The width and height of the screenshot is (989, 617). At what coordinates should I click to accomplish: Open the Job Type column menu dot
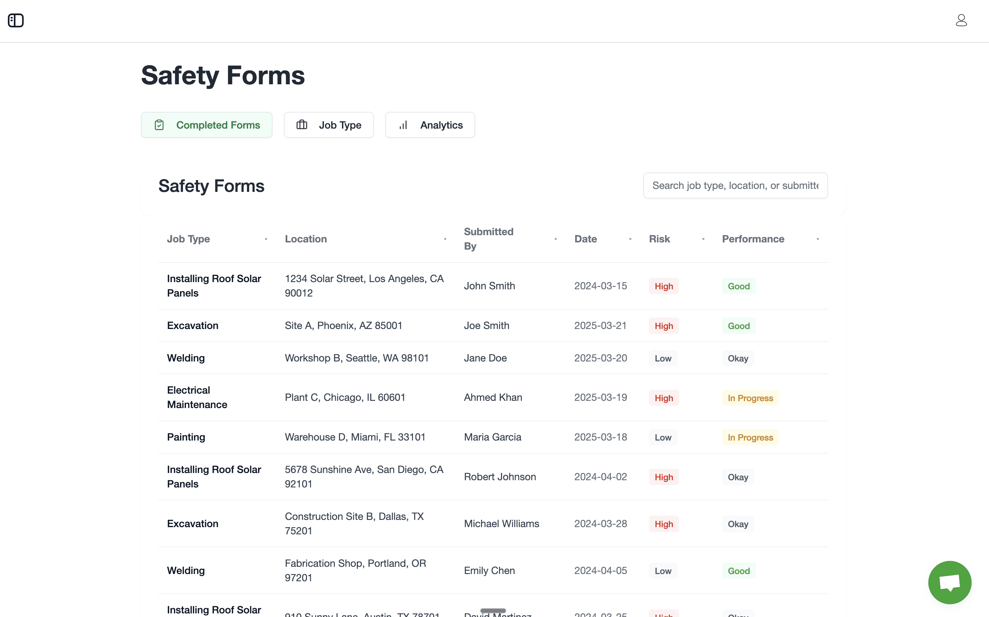coord(266,239)
